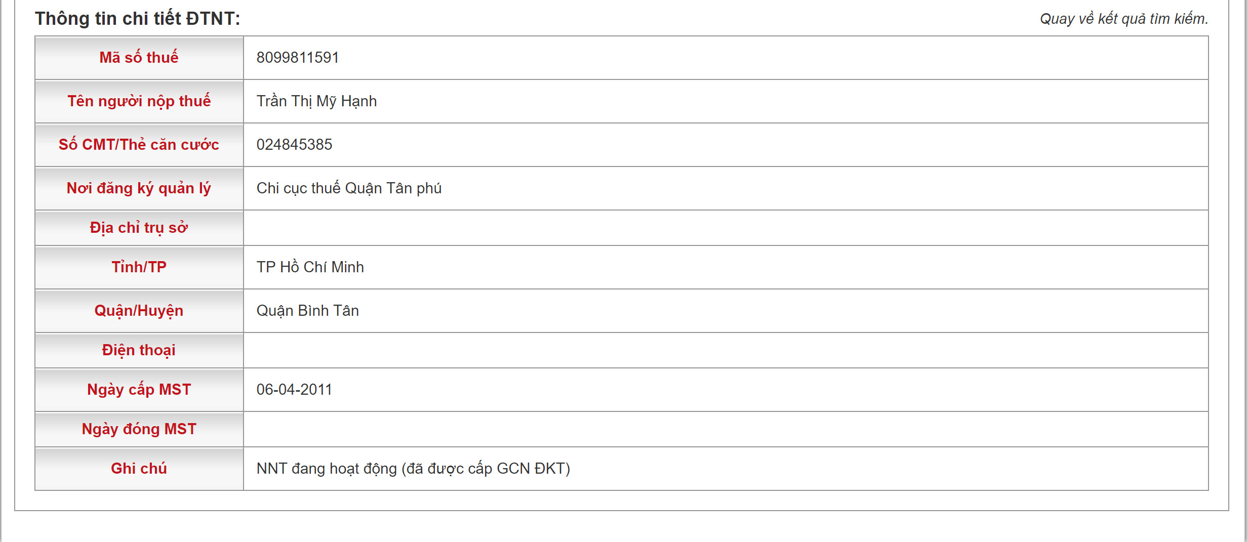This screenshot has height=542, width=1248.
Task: Select the taxpayer name Trần Thị Mỹ Hạnh
Action: [x=316, y=101]
